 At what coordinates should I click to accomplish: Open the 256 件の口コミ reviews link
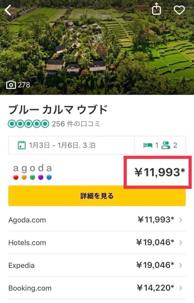(x=76, y=124)
